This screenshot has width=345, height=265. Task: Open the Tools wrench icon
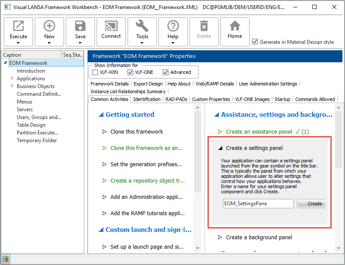pos(142,26)
